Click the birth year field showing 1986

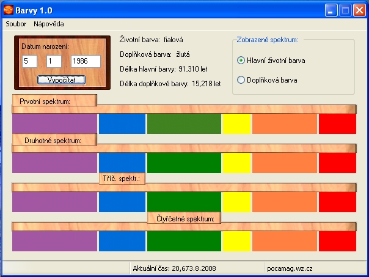[85, 62]
